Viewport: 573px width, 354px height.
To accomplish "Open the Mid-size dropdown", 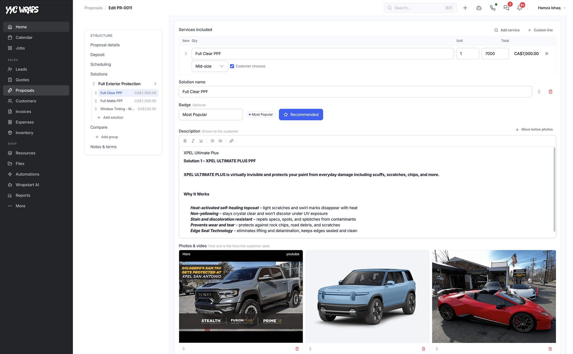I will point(210,66).
